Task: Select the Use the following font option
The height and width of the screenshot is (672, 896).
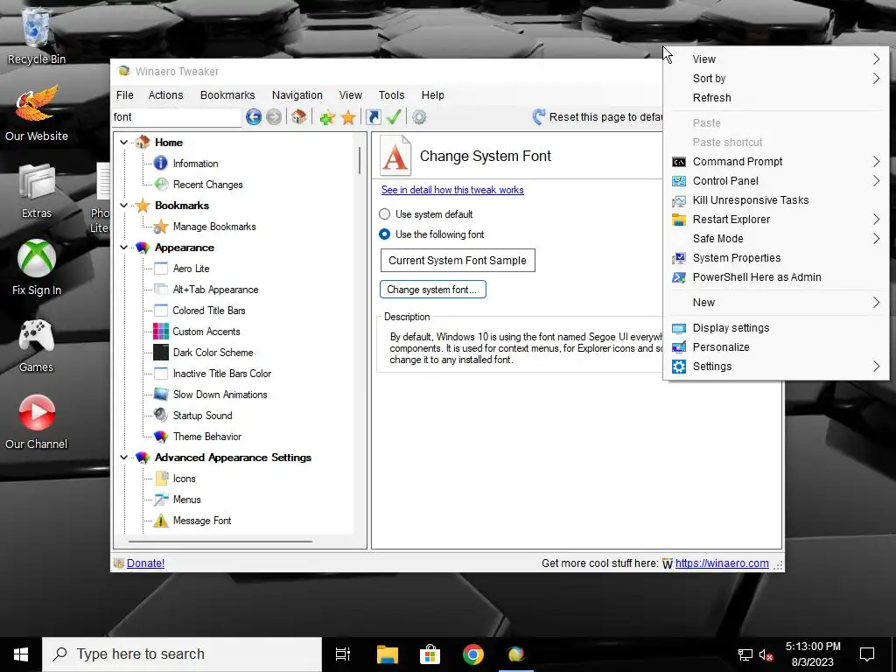Action: [x=385, y=234]
